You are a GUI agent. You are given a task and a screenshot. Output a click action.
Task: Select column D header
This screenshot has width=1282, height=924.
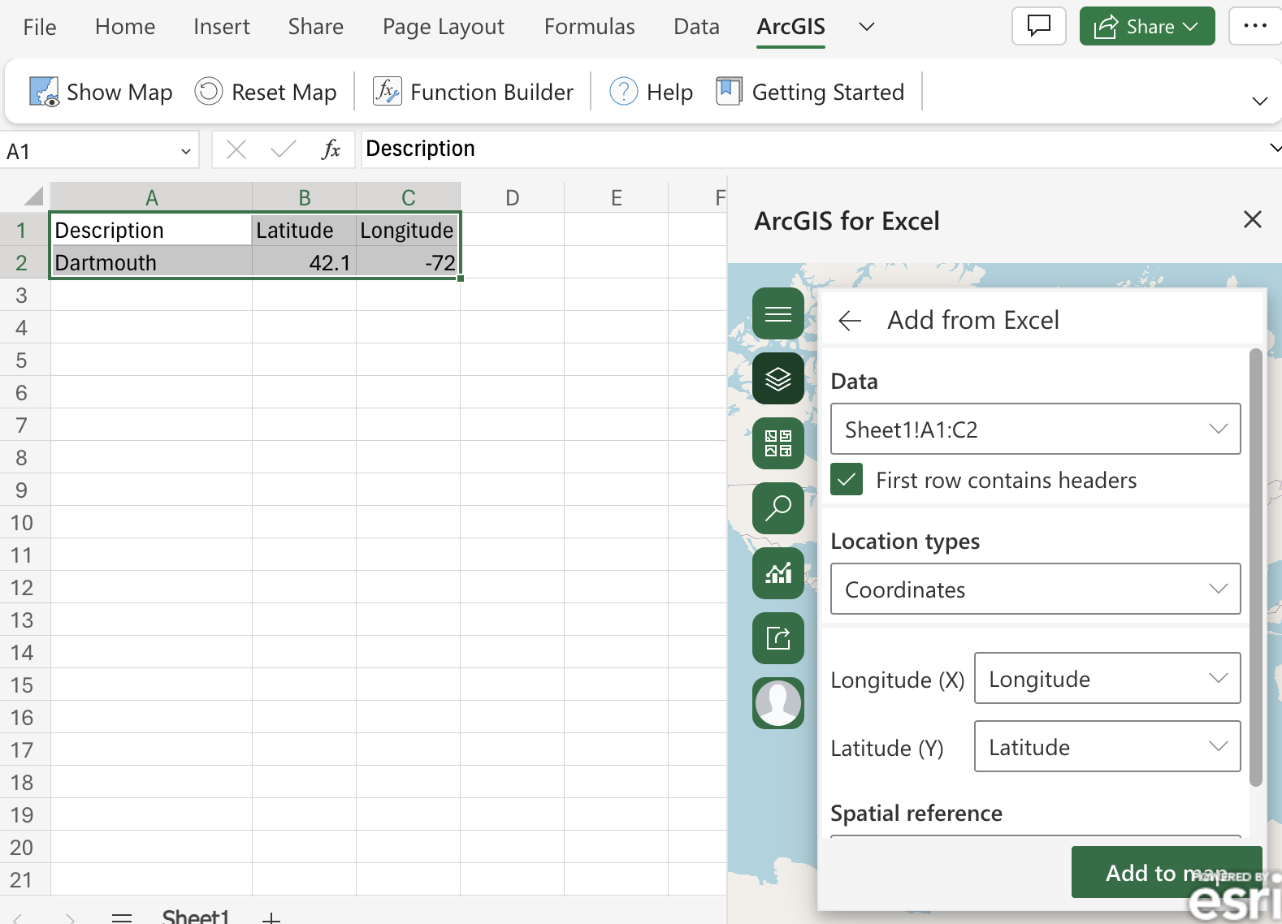coord(512,197)
